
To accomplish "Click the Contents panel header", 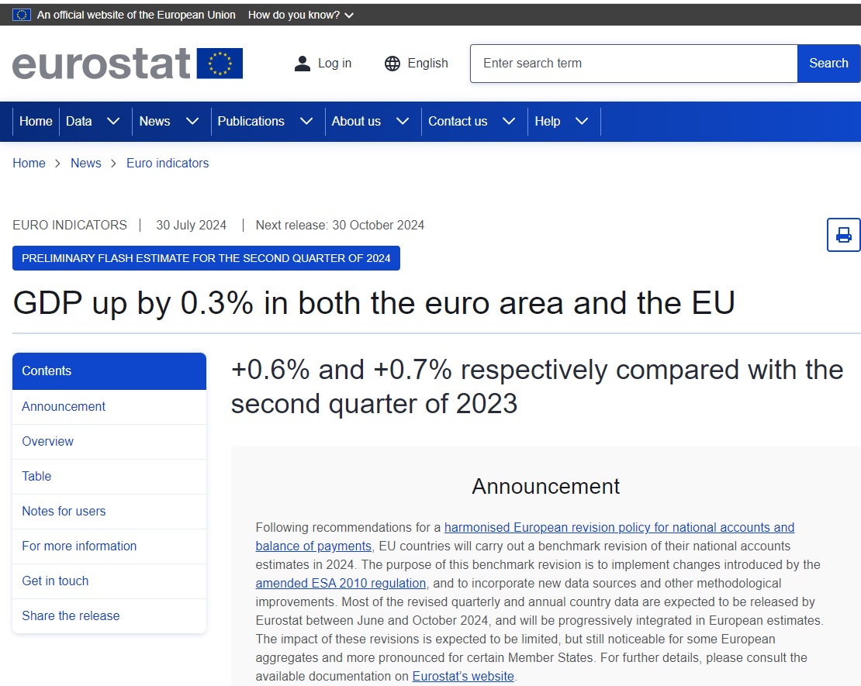I will tap(109, 371).
